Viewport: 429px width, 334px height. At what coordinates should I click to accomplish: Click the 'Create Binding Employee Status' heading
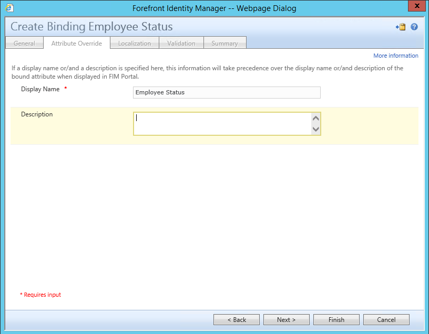tap(91, 26)
